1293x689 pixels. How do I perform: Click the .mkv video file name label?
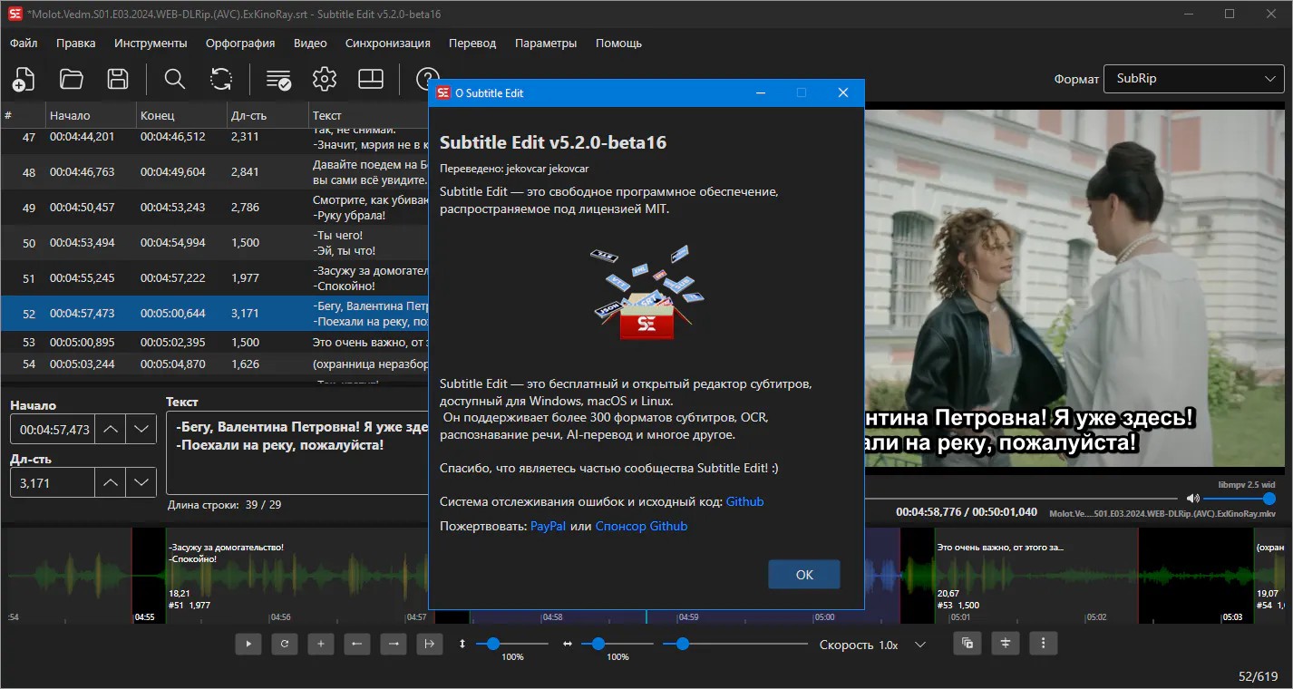click(x=1162, y=513)
